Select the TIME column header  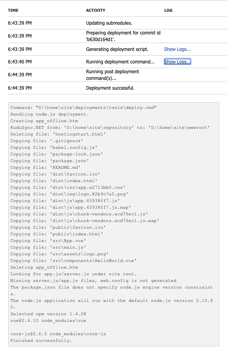pyautogui.click(x=13, y=10)
